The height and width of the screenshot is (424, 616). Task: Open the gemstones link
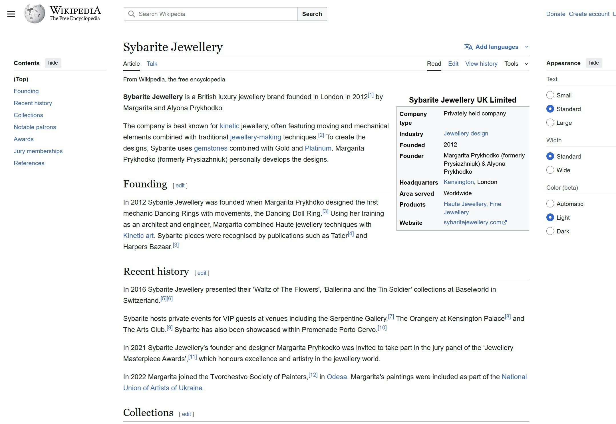point(211,148)
